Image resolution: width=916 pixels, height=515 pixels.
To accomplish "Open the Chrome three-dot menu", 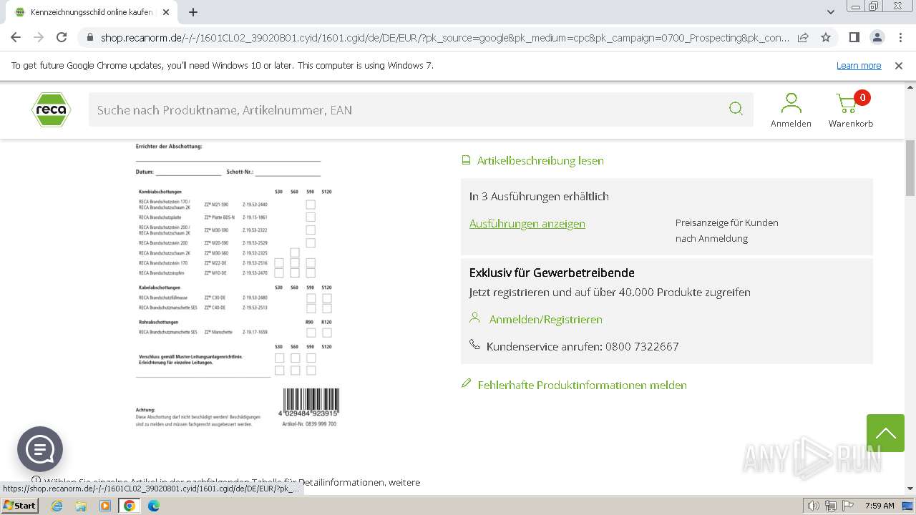I will 900,37.
